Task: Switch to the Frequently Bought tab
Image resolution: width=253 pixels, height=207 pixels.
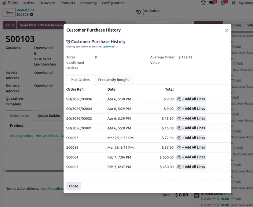Action: pos(113,80)
